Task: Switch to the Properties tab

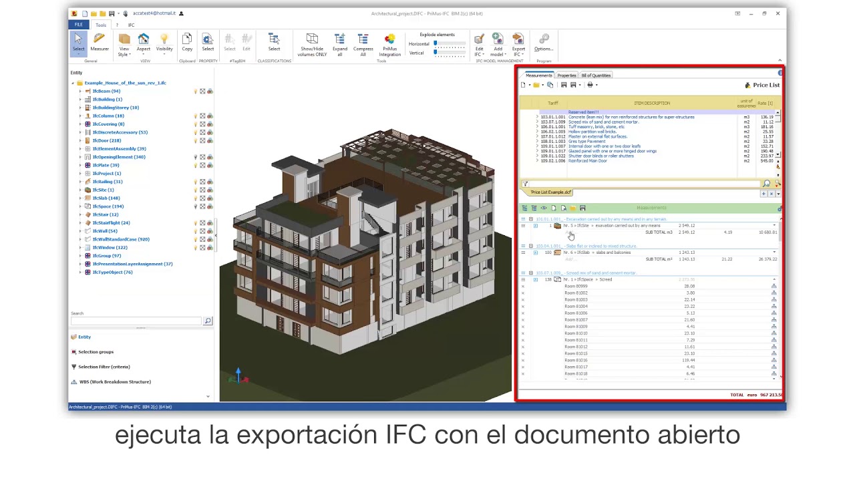Action: (566, 75)
